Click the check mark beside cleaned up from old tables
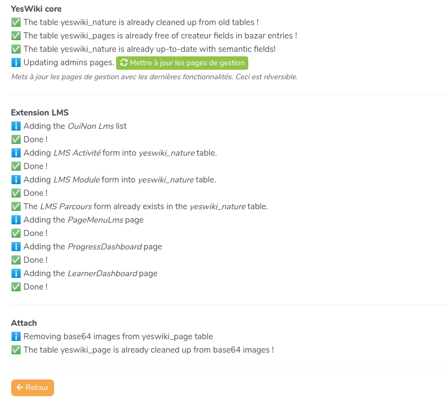 coord(16,22)
